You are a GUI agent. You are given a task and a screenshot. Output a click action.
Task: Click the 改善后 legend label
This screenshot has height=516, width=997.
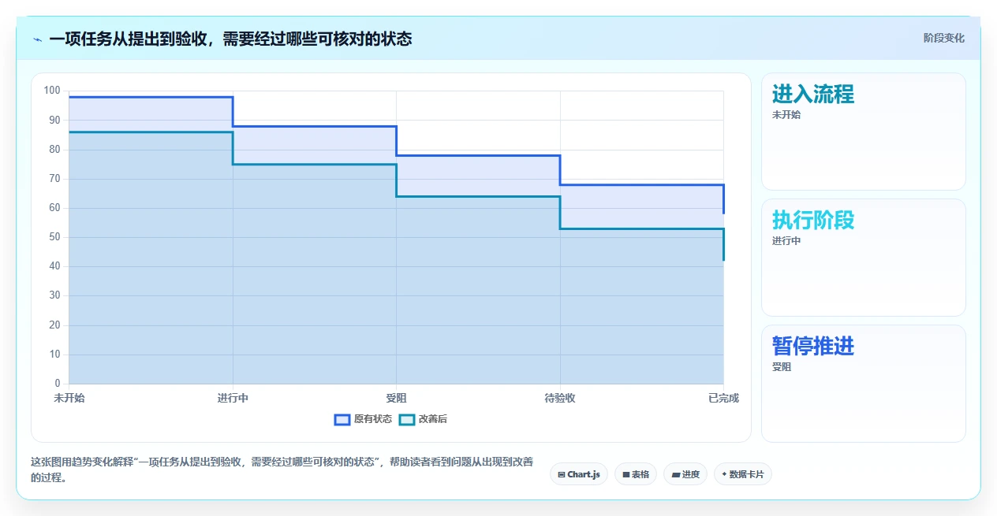pyautogui.click(x=433, y=419)
